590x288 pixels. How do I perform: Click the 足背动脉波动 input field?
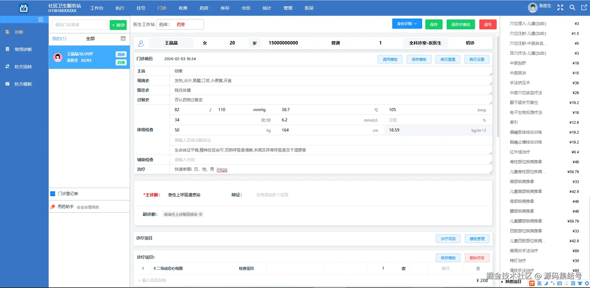331,140
